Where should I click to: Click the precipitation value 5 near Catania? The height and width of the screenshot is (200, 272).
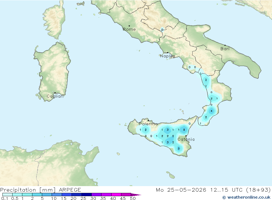[x=184, y=130]
